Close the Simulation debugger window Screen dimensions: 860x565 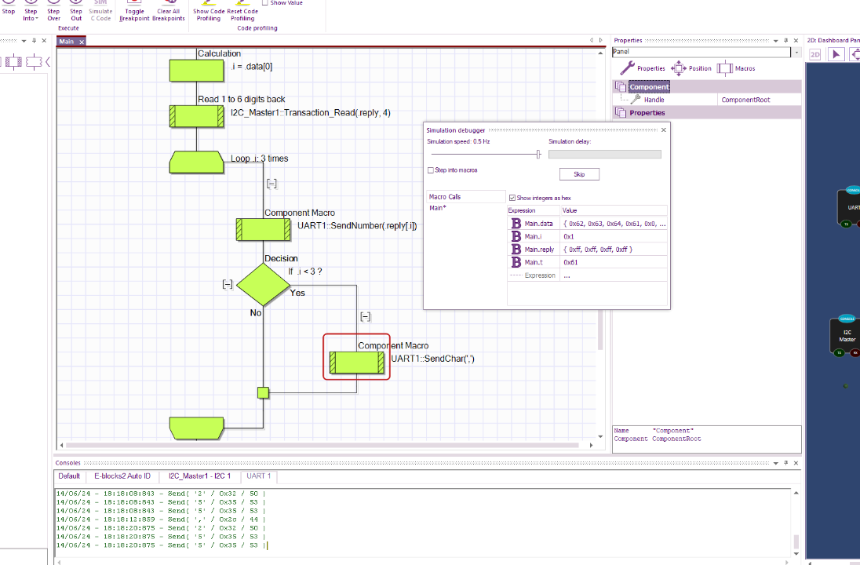[664, 130]
